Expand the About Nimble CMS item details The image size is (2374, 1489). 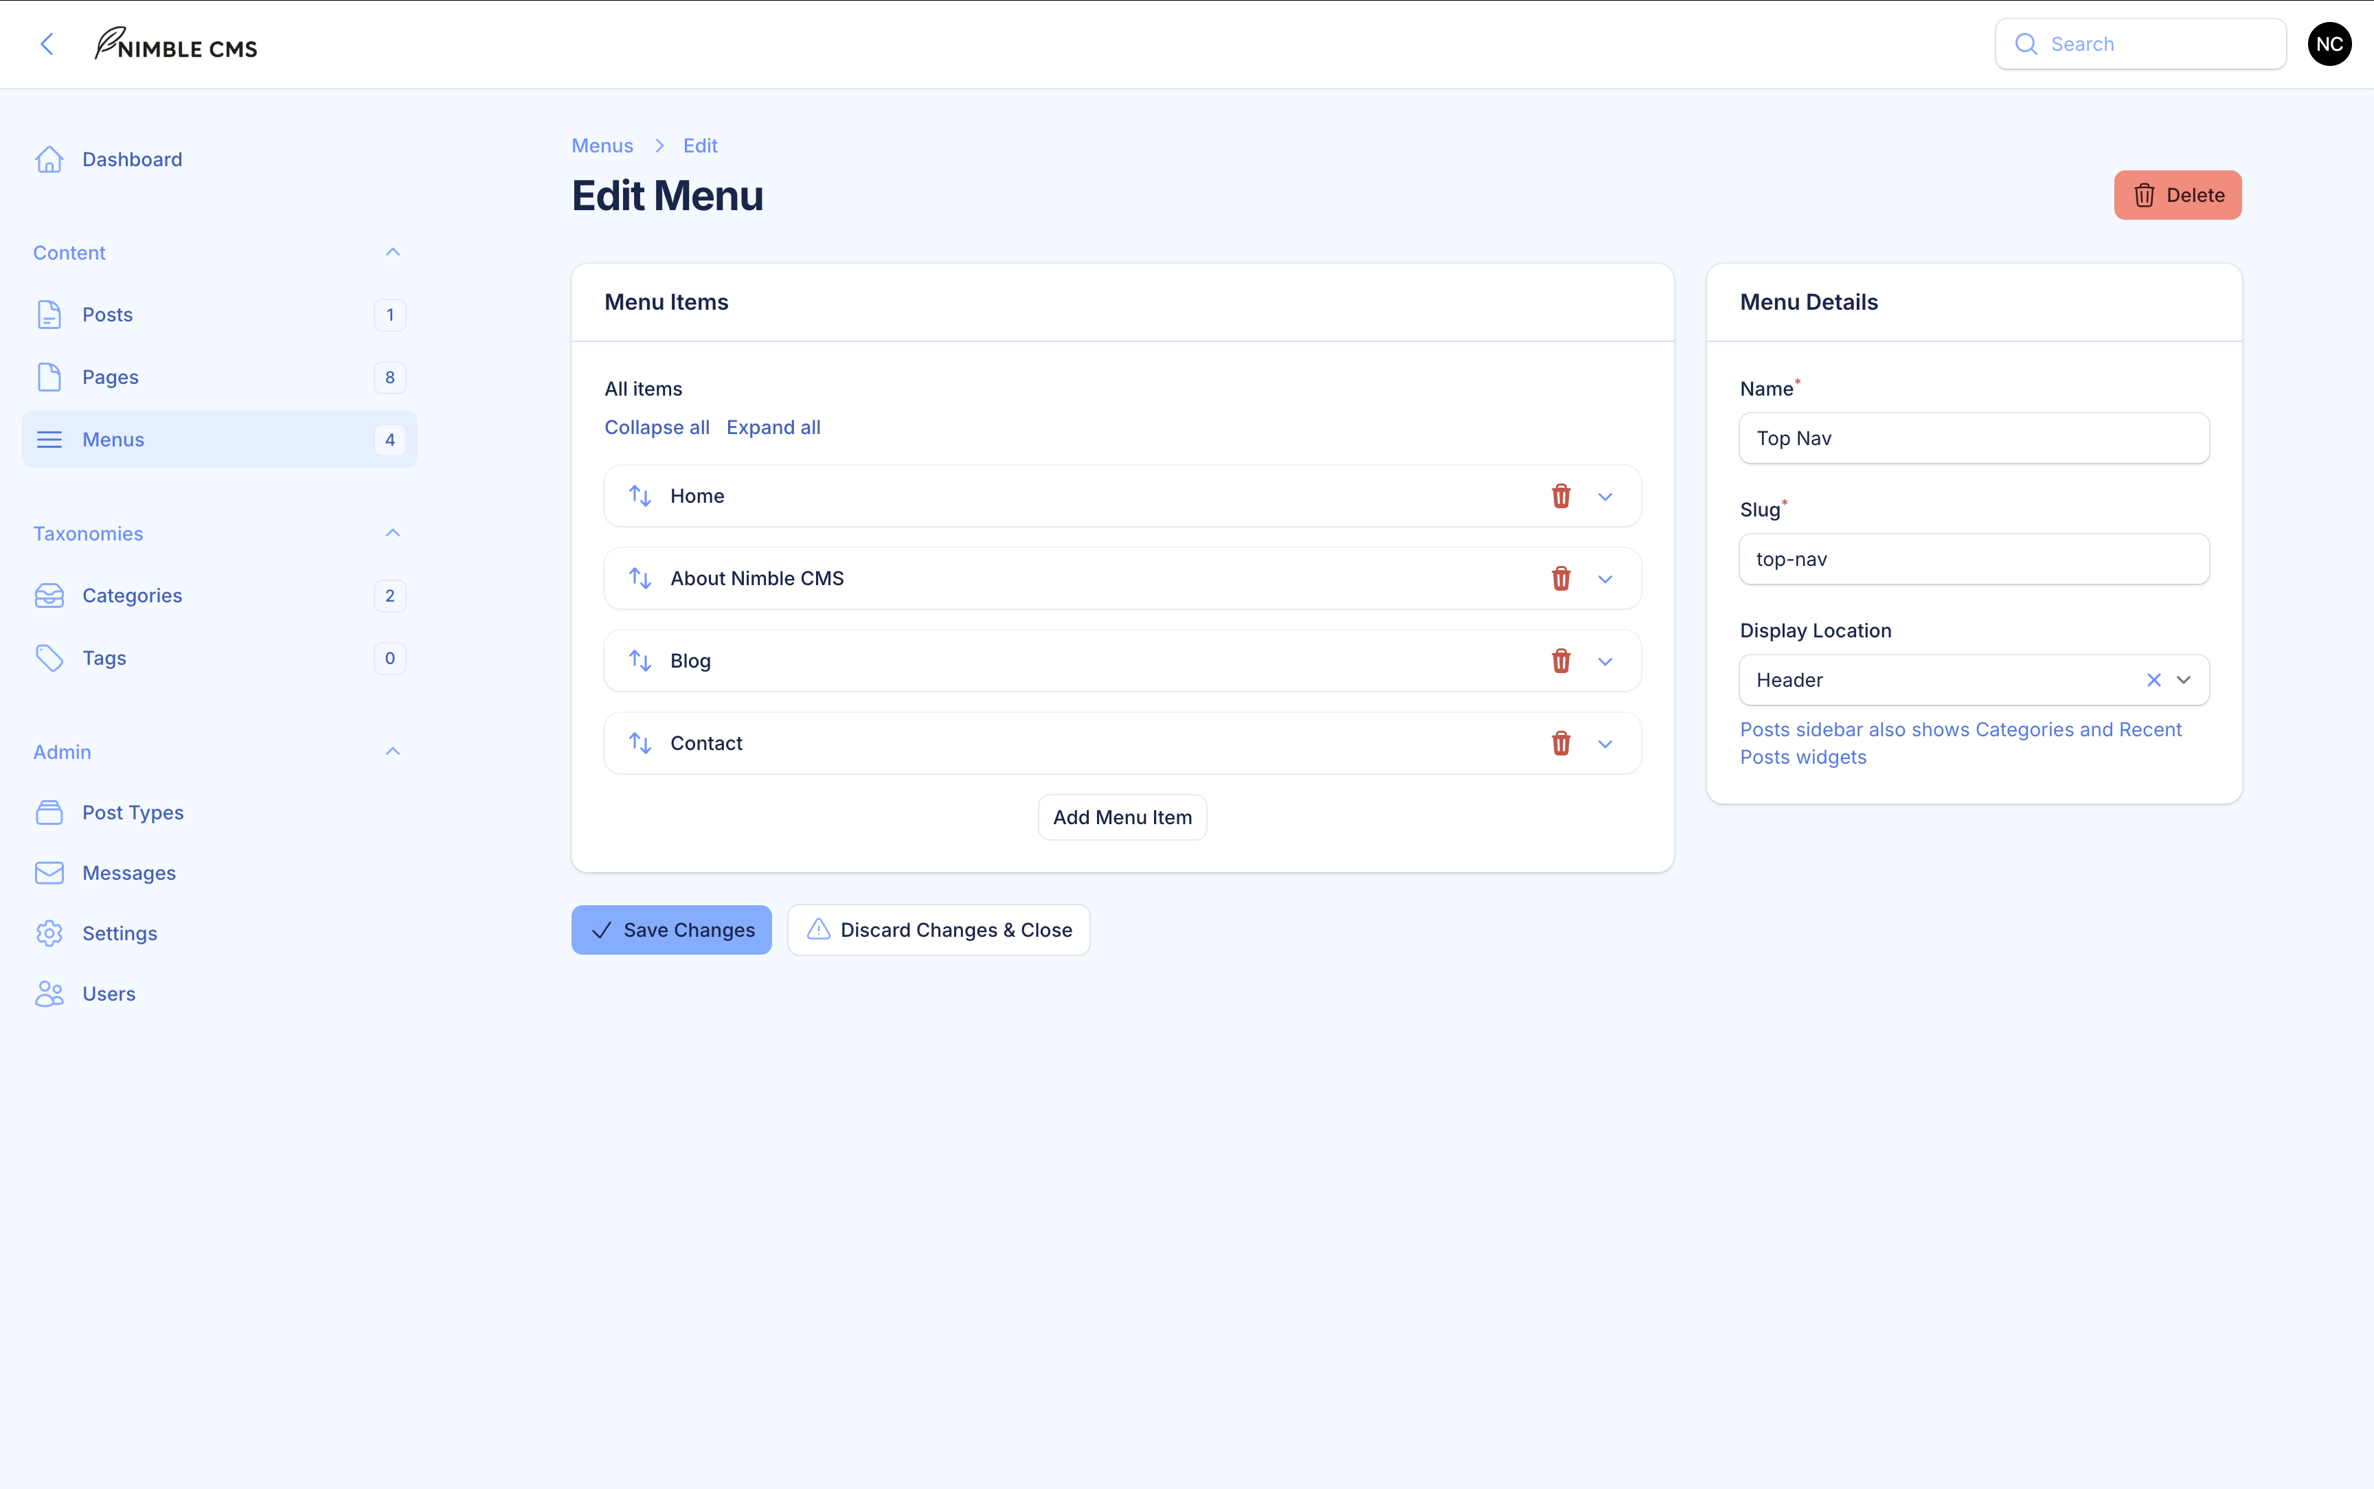click(x=1605, y=579)
